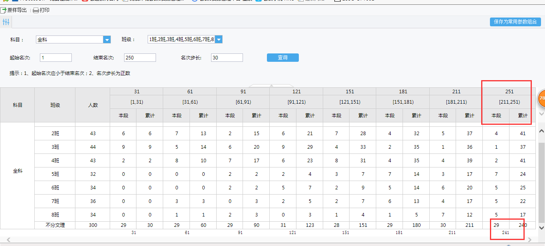Select the 8班 row label

click(x=55, y=215)
